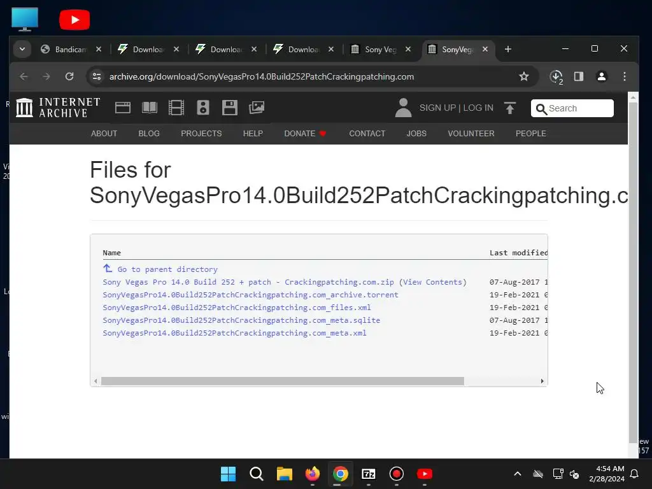The height and width of the screenshot is (489, 652).
Task: Open Chrome downloads icon
Action: point(556,76)
